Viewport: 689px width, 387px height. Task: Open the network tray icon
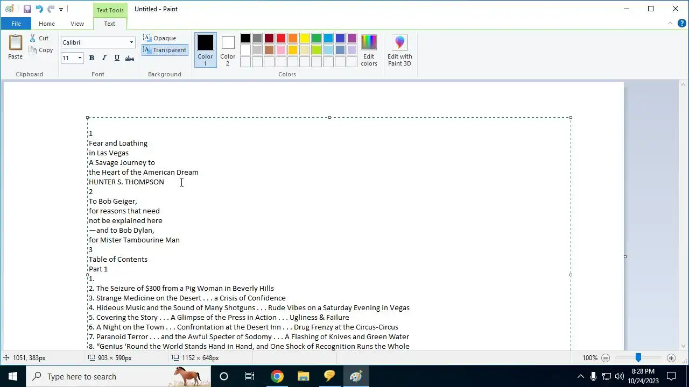607,376
